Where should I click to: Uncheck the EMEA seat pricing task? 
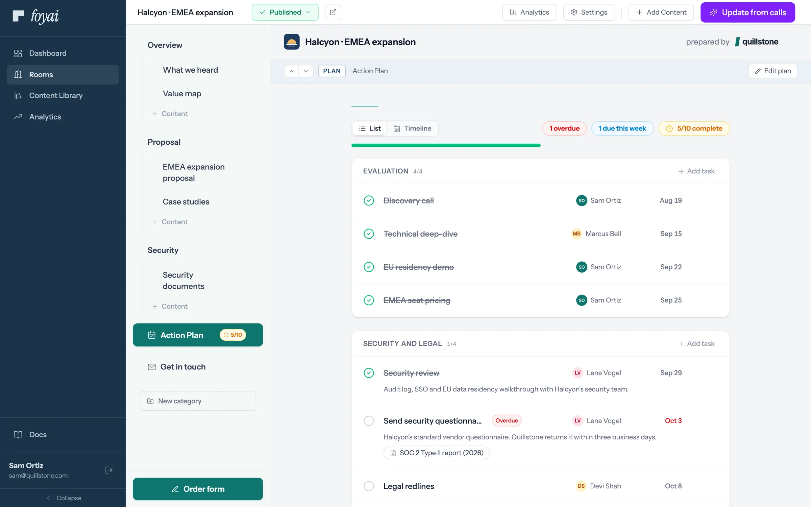369,300
